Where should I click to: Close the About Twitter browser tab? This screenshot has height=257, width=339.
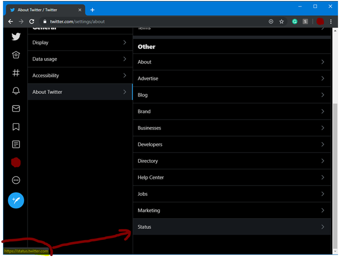(x=80, y=10)
